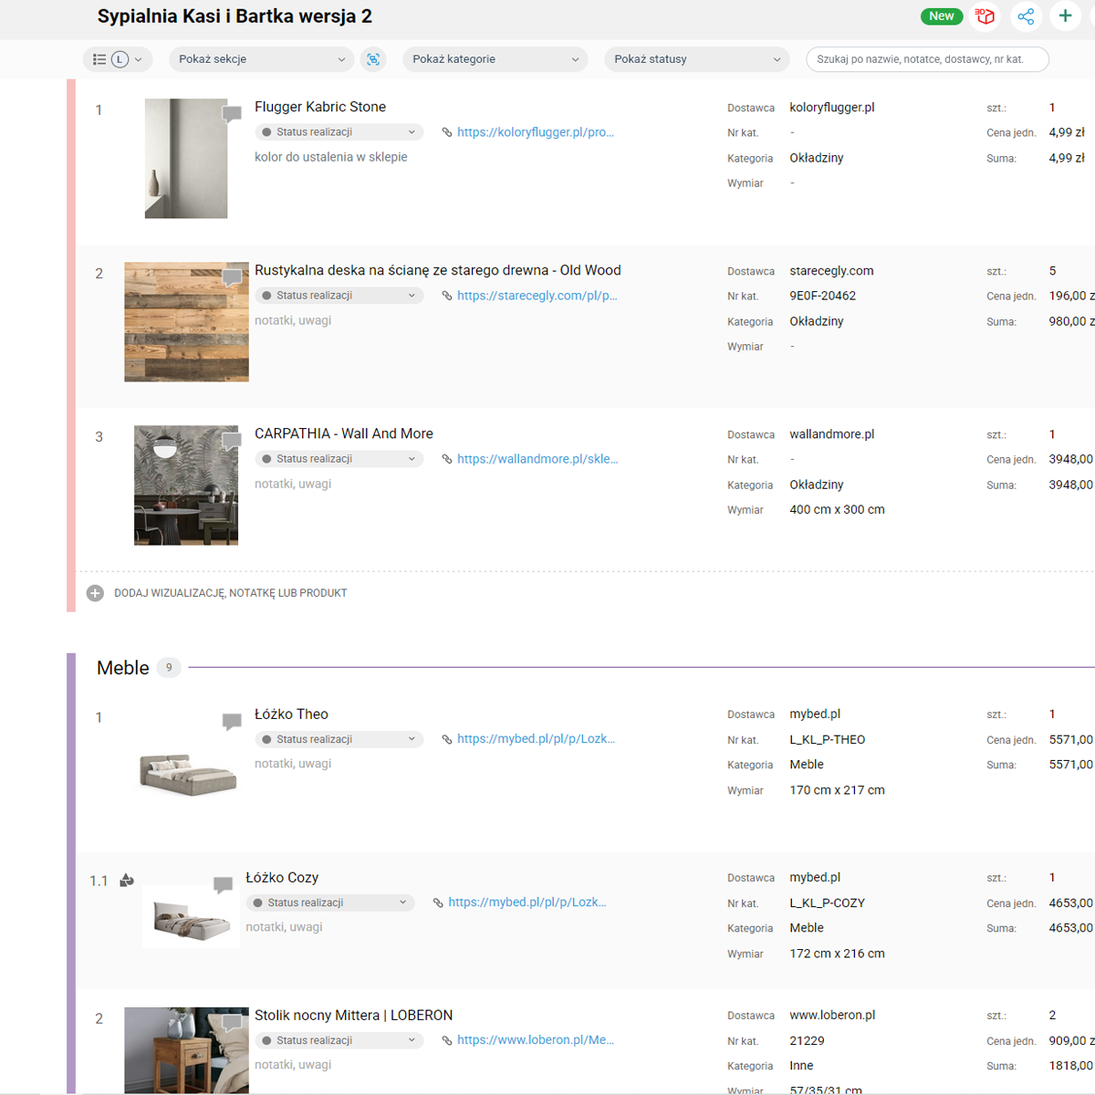The height and width of the screenshot is (1095, 1095).
Task: Open Status realizacji for Rustykalna deska
Action: 339,296
